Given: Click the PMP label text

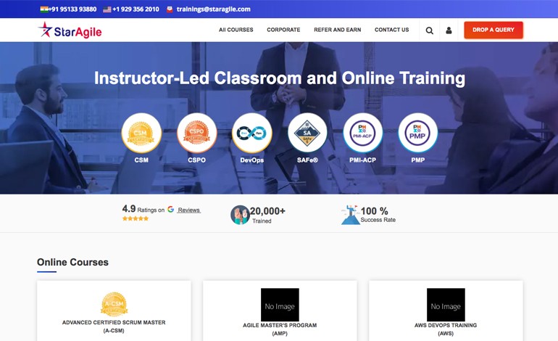Looking at the screenshot, I should [x=418, y=160].
